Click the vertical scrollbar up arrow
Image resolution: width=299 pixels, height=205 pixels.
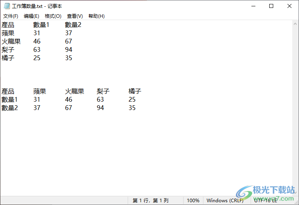pos(295,24)
